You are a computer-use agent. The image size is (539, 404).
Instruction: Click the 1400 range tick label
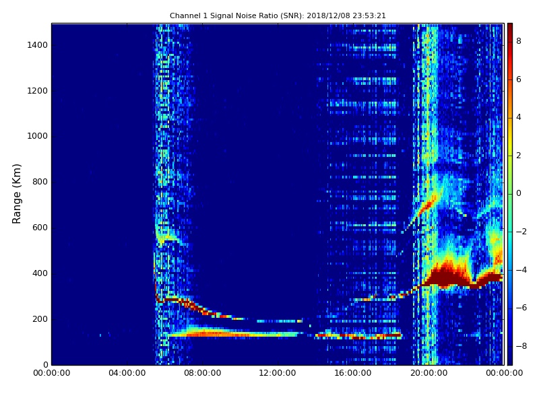click(38, 45)
